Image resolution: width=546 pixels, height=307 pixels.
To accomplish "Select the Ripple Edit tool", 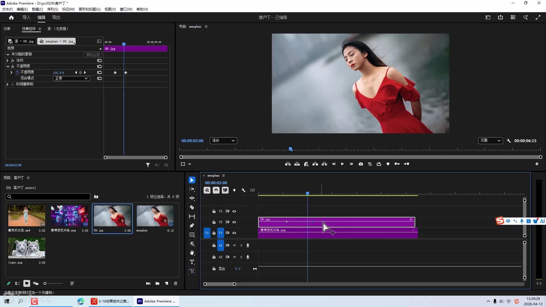I will pyautogui.click(x=192, y=198).
